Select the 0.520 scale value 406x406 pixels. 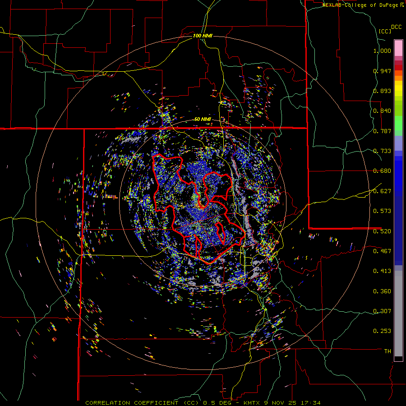pos(382,231)
